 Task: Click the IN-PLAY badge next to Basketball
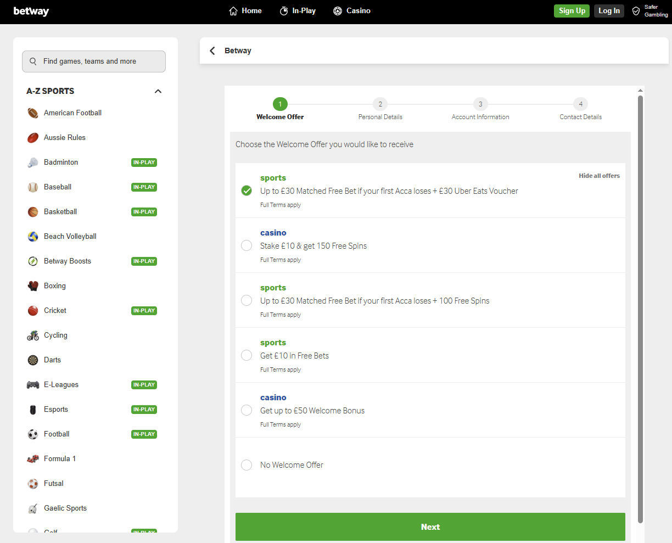click(144, 212)
